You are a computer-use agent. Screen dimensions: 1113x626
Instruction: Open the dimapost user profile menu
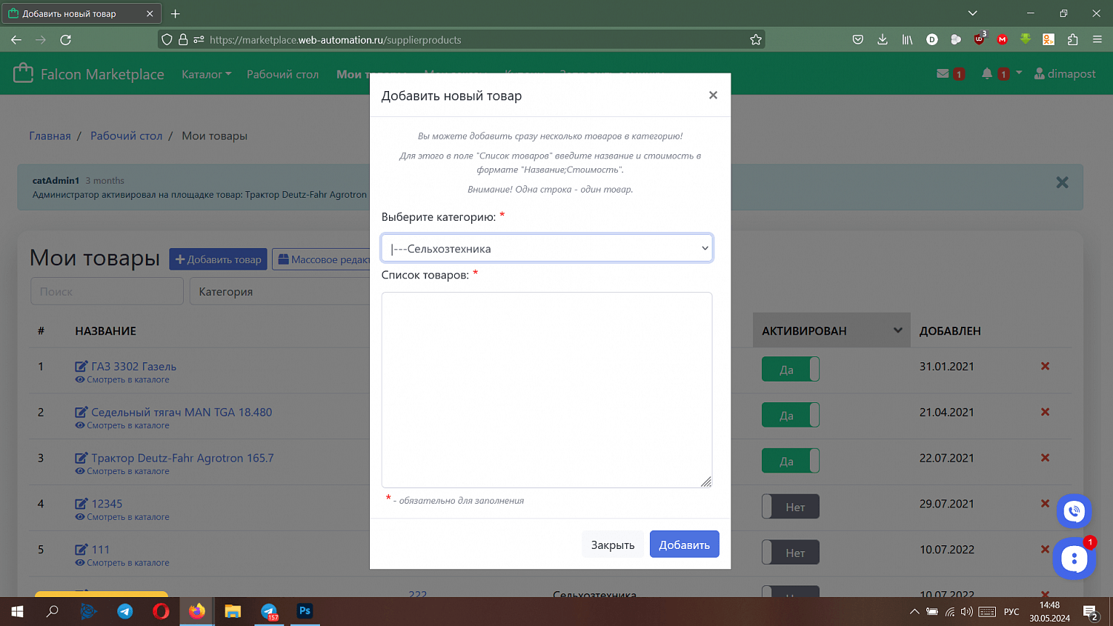[x=1065, y=73]
